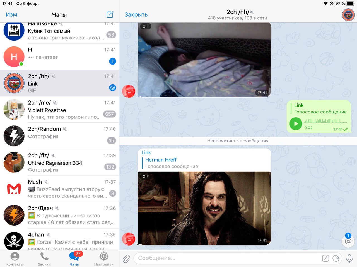Open the 2ch/Random chat
The width and height of the screenshot is (357, 267).
click(59, 136)
